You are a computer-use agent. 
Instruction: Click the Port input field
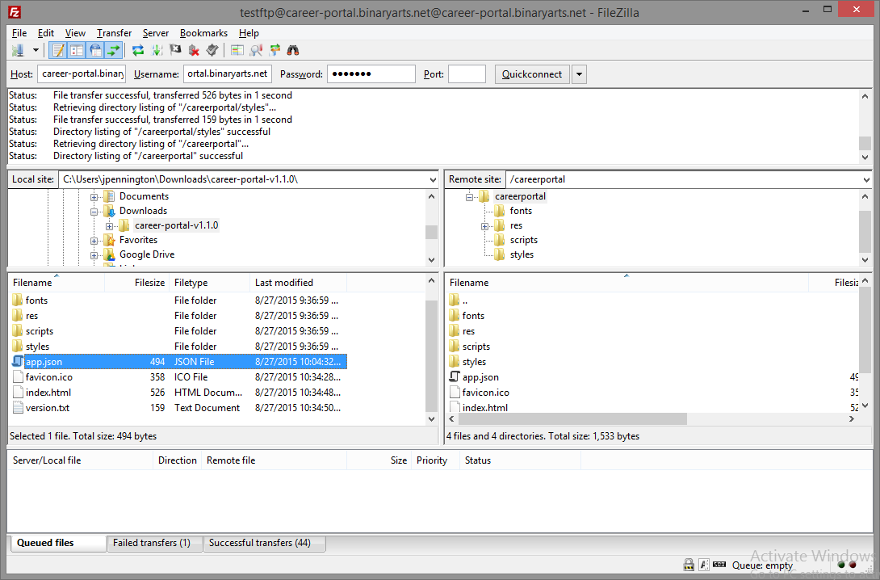pyautogui.click(x=467, y=74)
